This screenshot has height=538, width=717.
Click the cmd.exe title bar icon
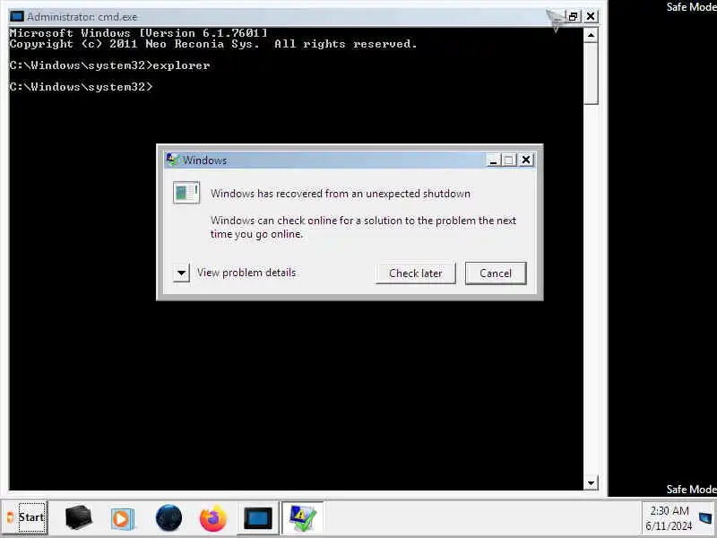pyautogui.click(x=17, y=17)
